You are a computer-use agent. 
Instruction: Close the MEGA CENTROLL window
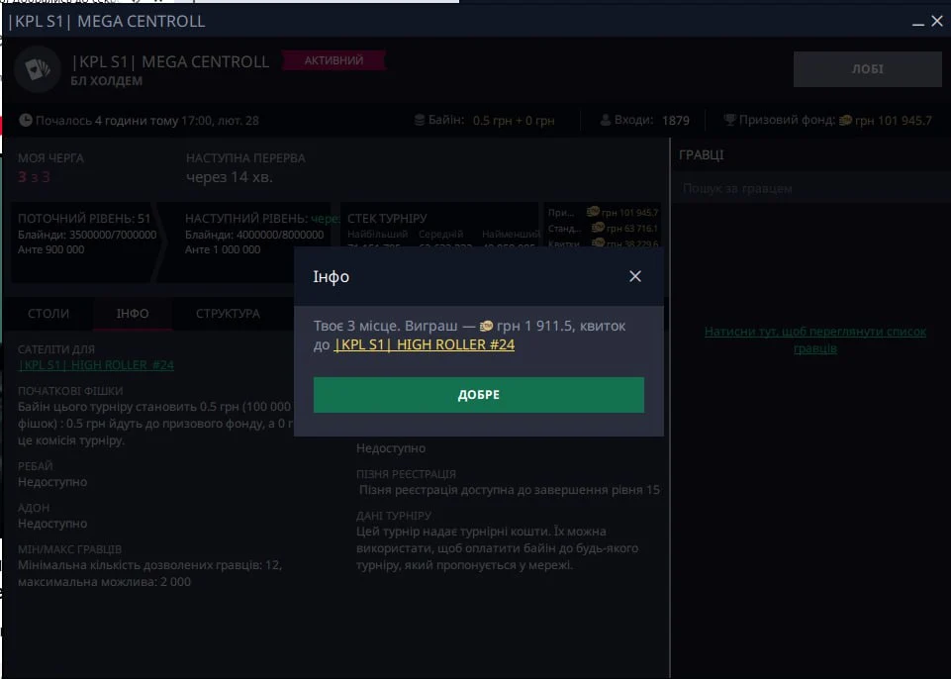click(x=936, y=21)
